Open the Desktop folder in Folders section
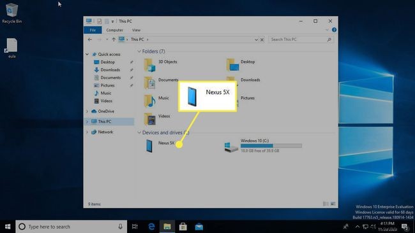 [x=241, y=65]
